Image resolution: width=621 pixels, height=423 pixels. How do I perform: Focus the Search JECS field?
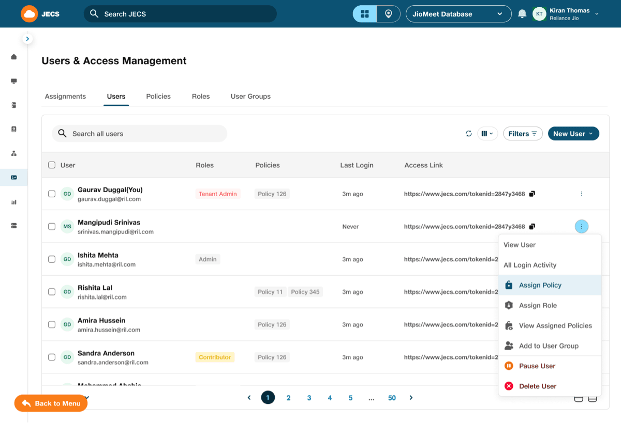pyautogui.click(x=180, y=14)
